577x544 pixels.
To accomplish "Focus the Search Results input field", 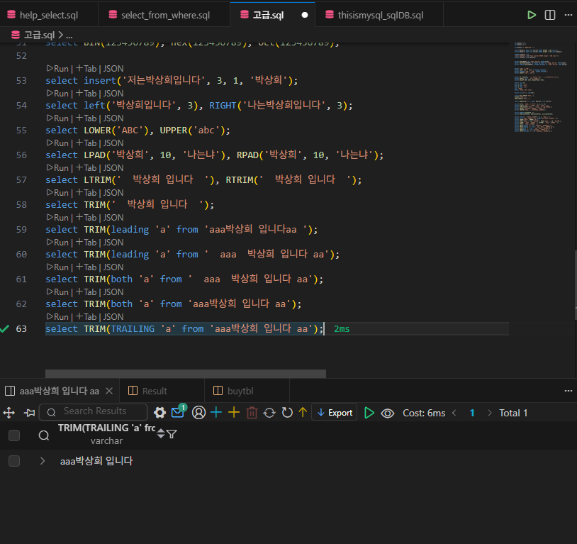I will click(x=94, y=412).
